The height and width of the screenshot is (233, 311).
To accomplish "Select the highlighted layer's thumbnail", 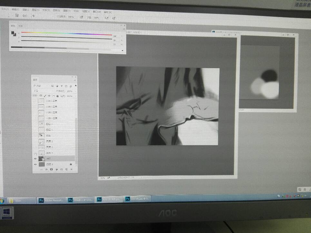I will 42,159.
